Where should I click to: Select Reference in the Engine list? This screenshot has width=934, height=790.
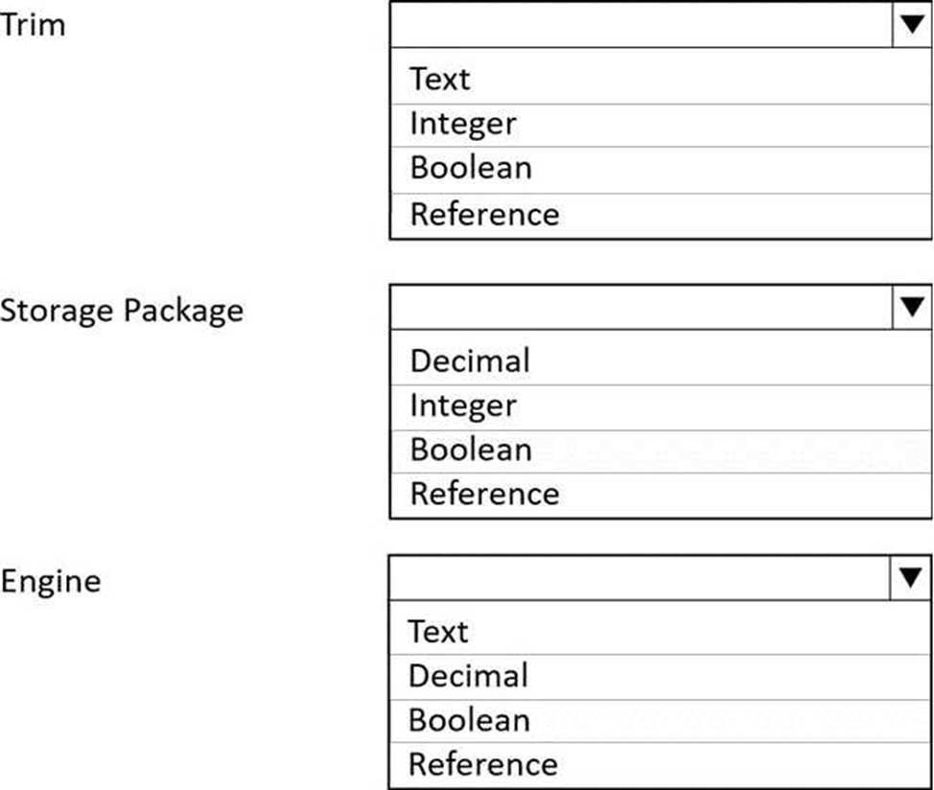(x=660, y=766)
